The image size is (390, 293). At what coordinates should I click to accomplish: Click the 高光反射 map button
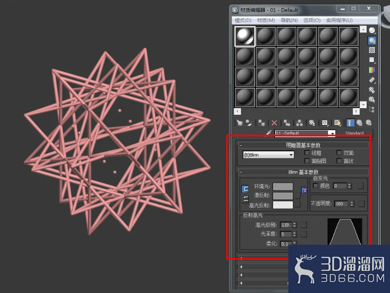[298, 204]
